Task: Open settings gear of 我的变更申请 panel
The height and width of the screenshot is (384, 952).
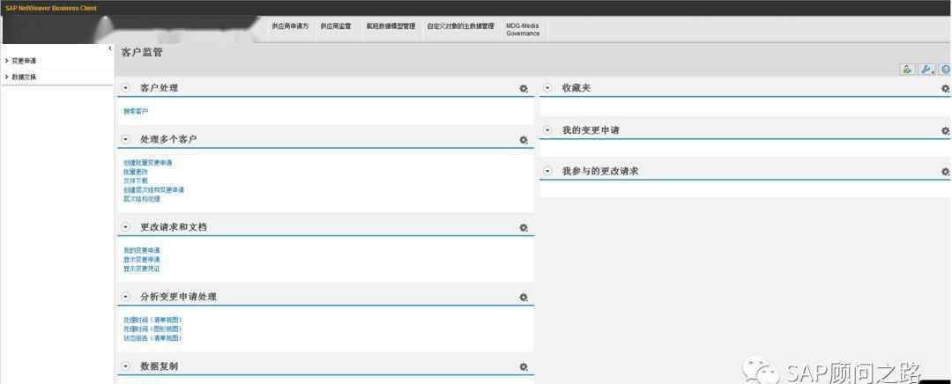Action: coord(945,131)
